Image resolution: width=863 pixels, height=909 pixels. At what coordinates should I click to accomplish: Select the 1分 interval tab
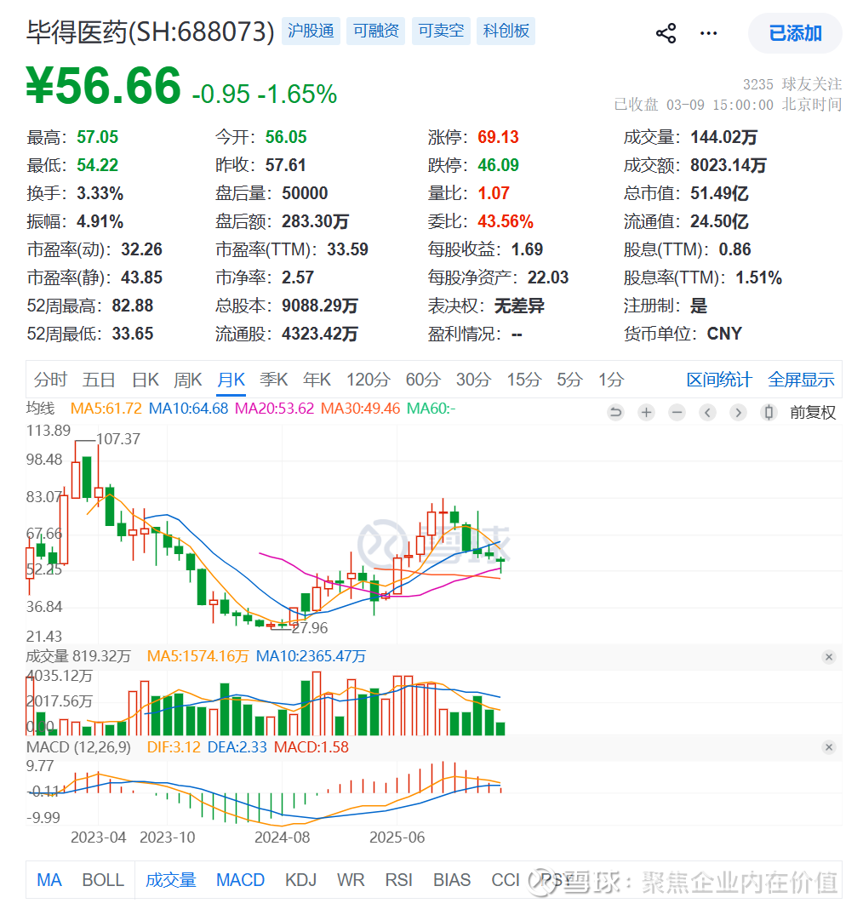tap(611, 380)
